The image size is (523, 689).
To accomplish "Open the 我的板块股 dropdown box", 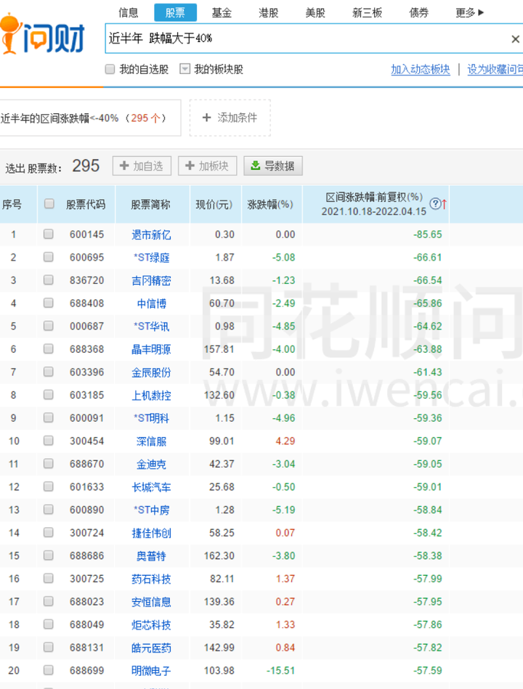I will pos(185,69).
